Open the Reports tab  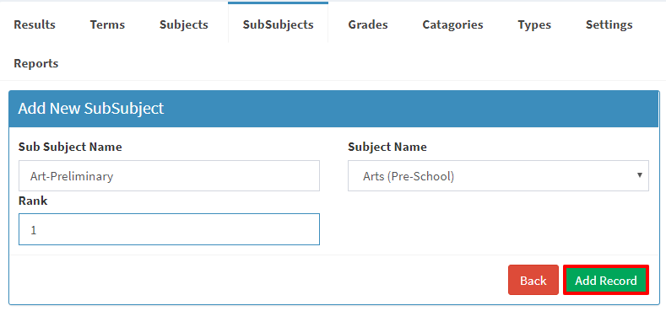point(36,64)
